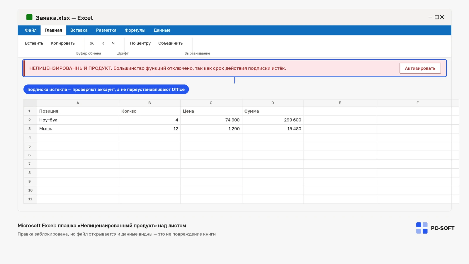
Task: Open the Формулы tab
Action: point(135,30)
